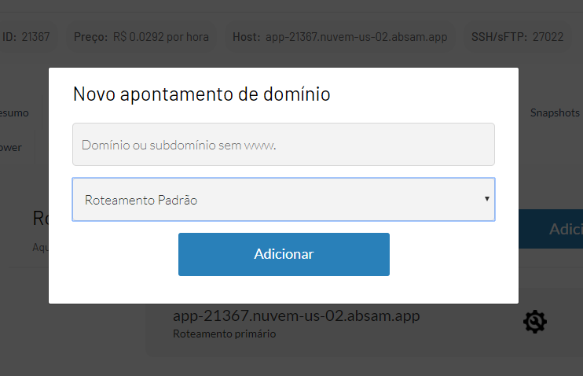The width and height of the screenshot is (583, 376).
Task: Open the domain routing settings gear
Action: 534,321
